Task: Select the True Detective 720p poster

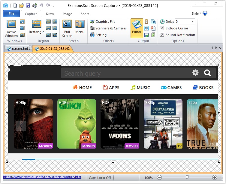Action: tap(202, 124)
